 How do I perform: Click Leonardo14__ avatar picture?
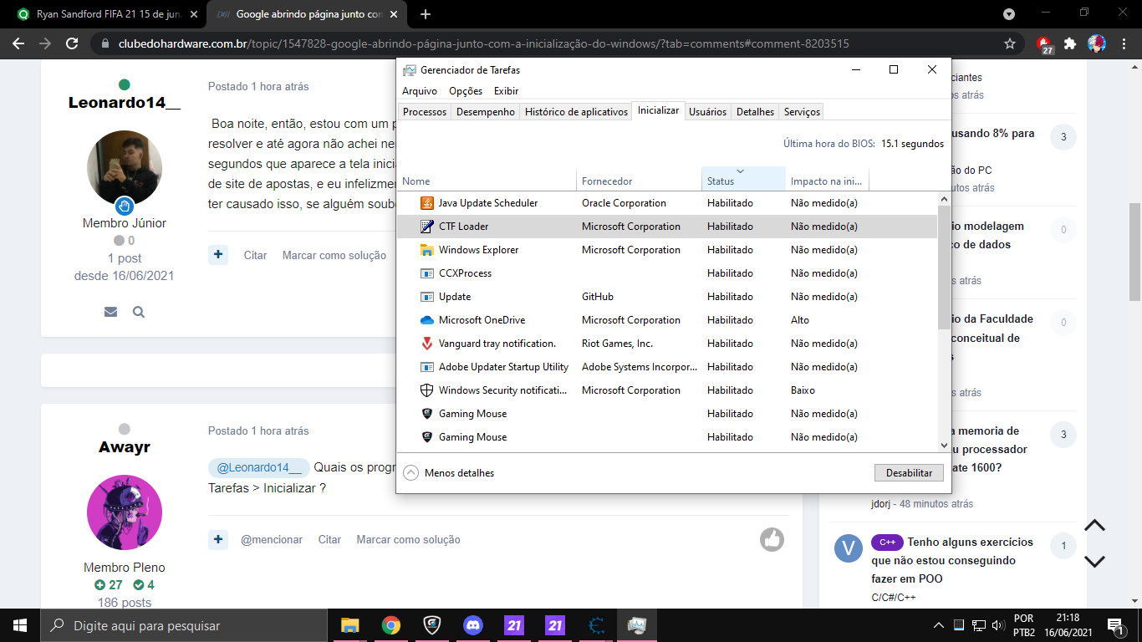tap(125, 168)
